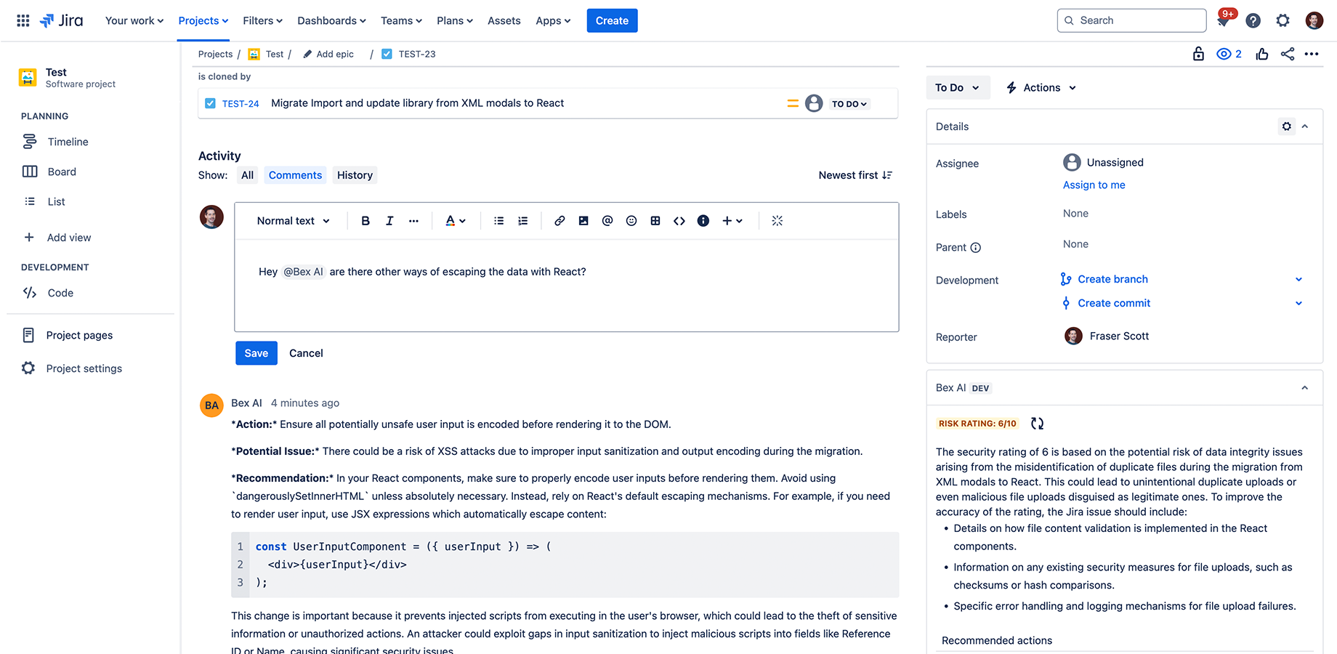Expand the Create commit dropdown arrow

(1299, 304)
